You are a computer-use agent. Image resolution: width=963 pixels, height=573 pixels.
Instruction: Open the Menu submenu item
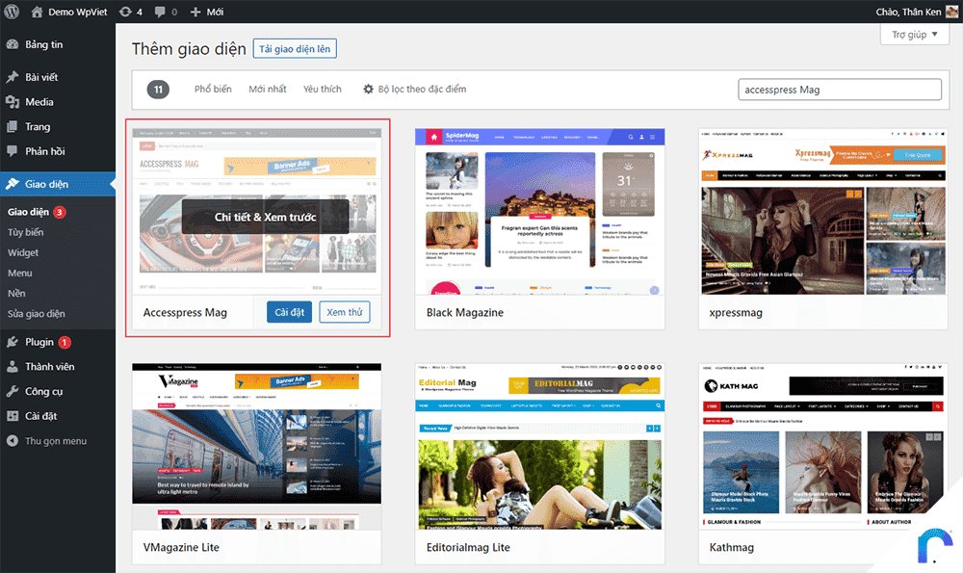19,273
